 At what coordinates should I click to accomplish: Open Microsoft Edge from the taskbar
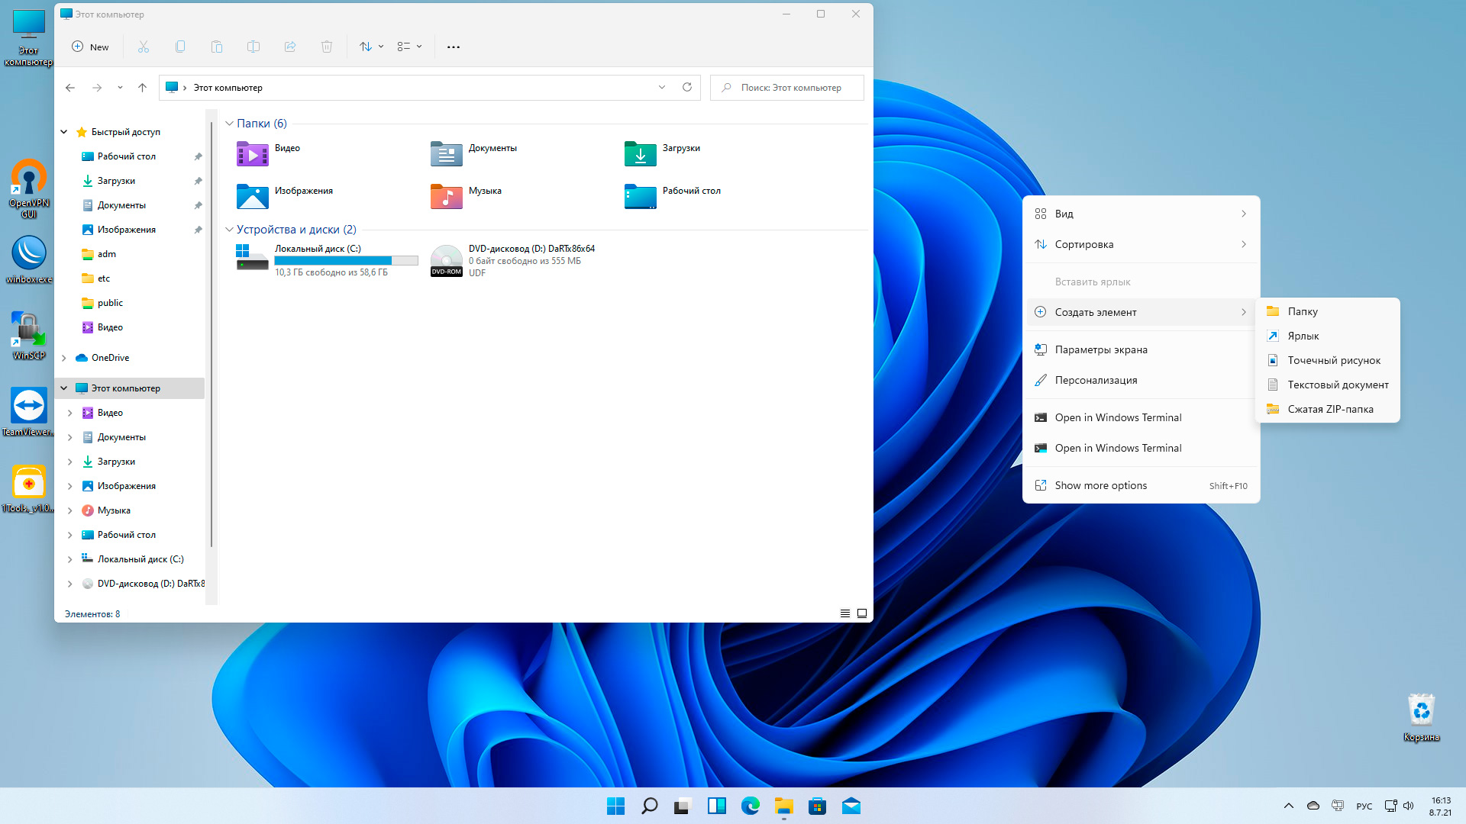(x=750, y=806)
